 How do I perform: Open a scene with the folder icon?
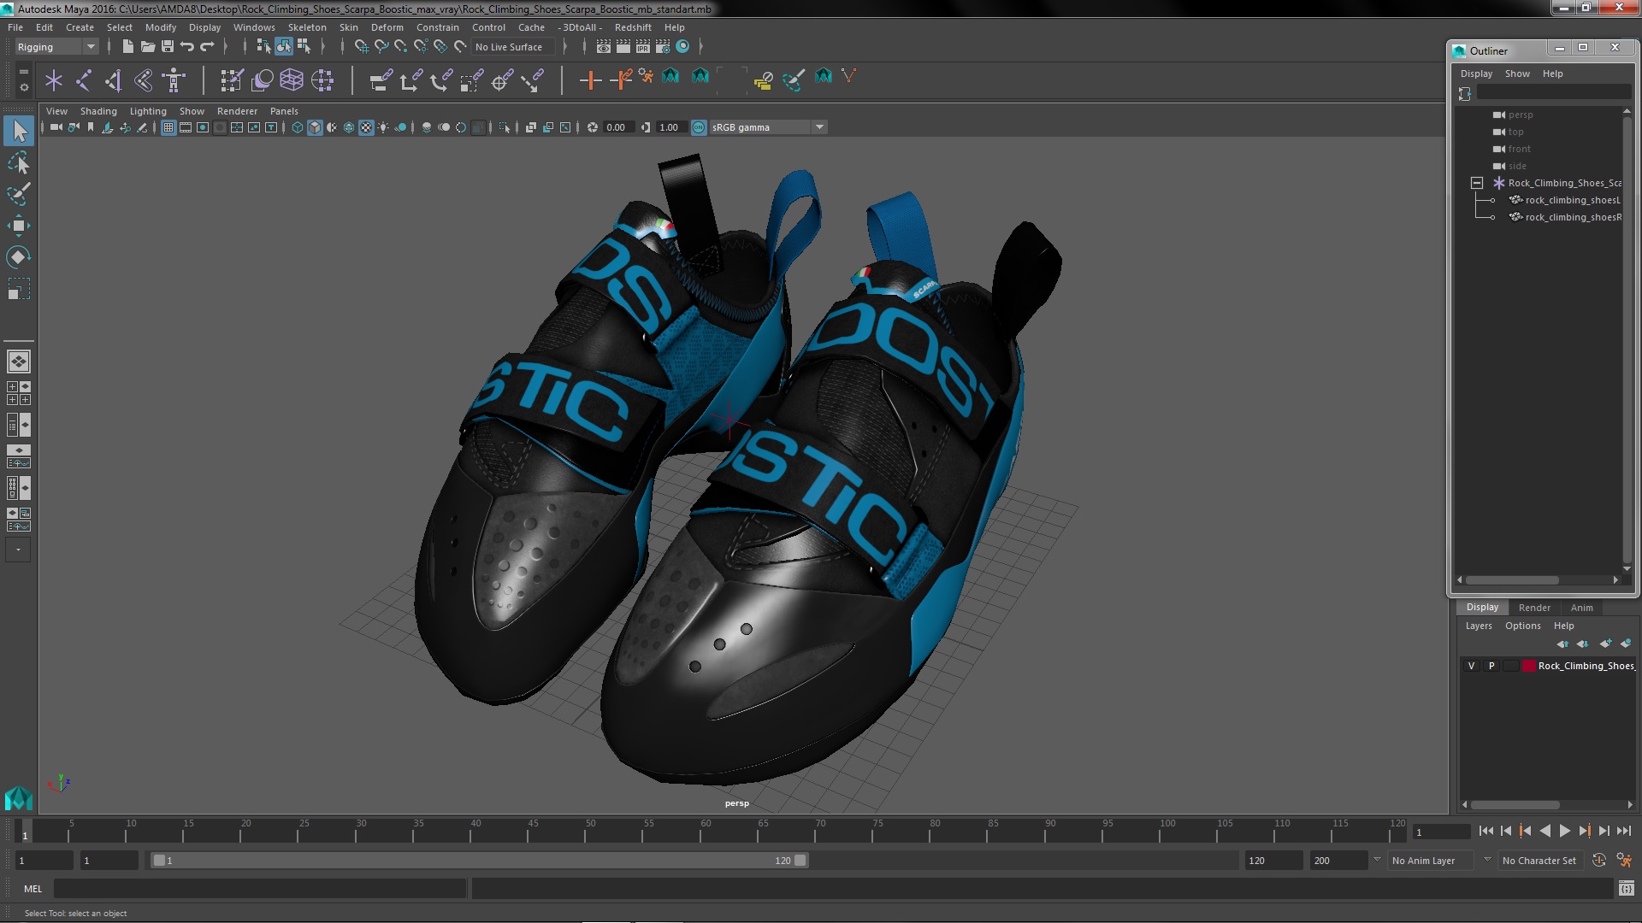tap(147, 47)
